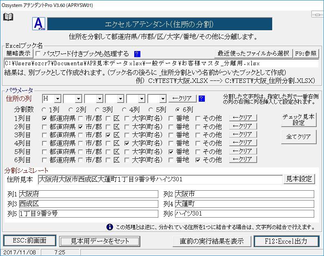The image size is (324, 256).
Task: Click the 列2 result field showing 大阪市
Action: click(245, 194)
